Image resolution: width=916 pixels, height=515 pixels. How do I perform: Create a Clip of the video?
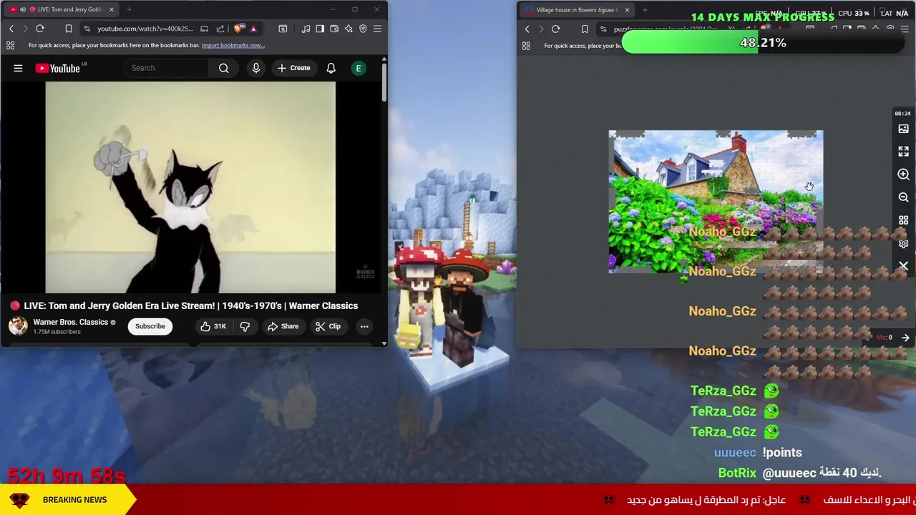point(327,326)
